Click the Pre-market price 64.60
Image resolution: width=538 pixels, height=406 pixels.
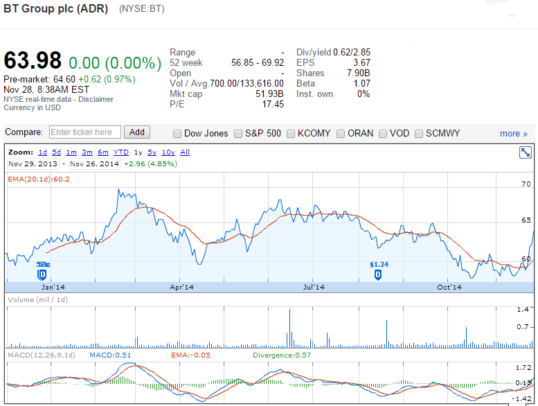click(64, 79)
